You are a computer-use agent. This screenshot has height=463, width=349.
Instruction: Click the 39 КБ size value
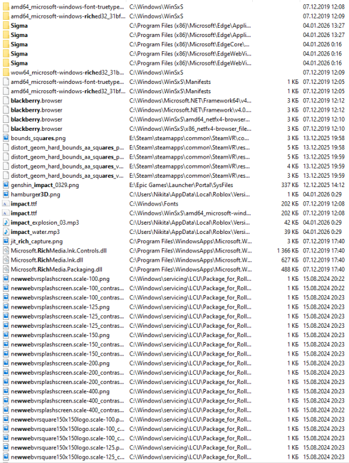291,232
